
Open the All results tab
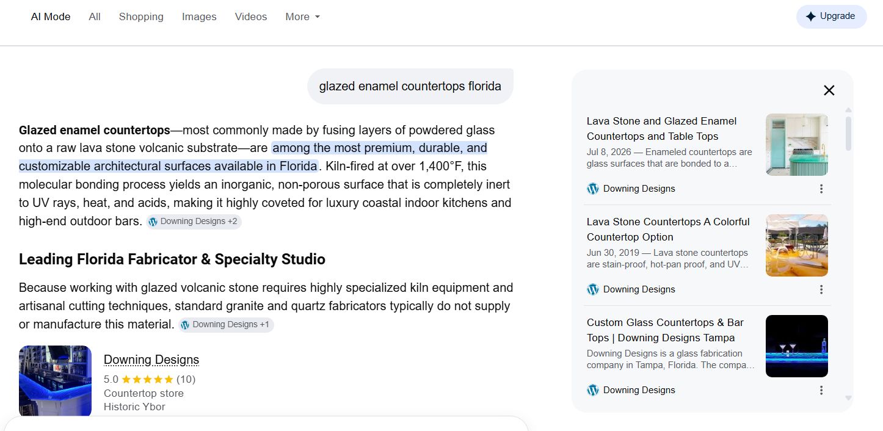(95, 17)
